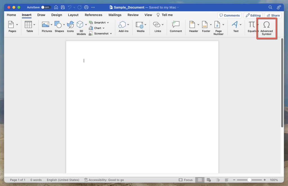Add a Footer to the document
288x186 pixels.
click(206, 27)
